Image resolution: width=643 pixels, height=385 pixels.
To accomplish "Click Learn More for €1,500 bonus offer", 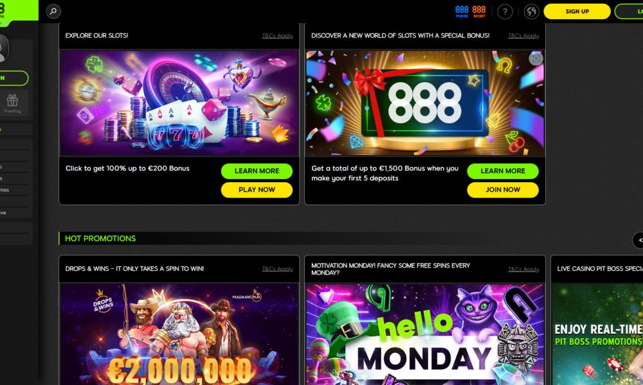I will tap(503, 171).
